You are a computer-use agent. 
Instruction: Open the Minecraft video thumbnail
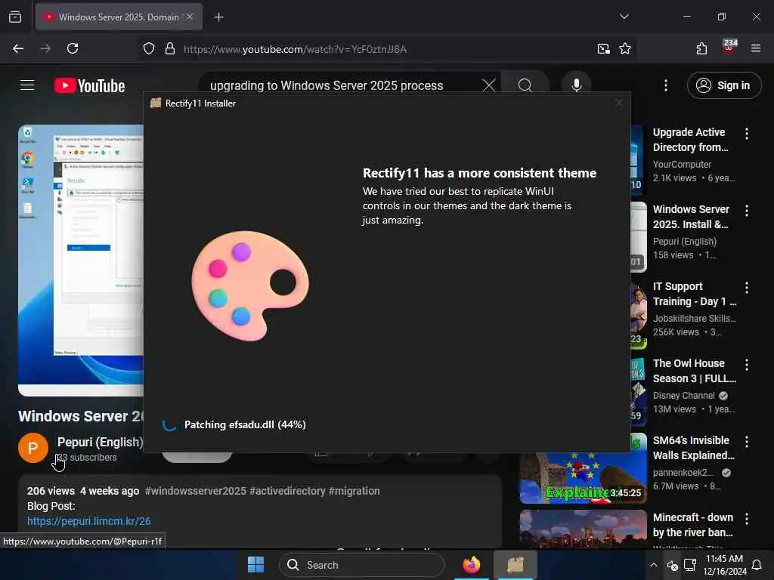pyautogui.click(x=583, y=529)
